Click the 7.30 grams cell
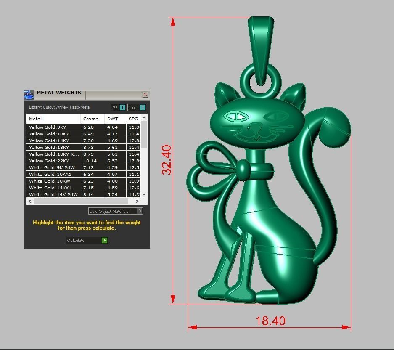Viewport: 394px width, 350px height. click(93, 141)
